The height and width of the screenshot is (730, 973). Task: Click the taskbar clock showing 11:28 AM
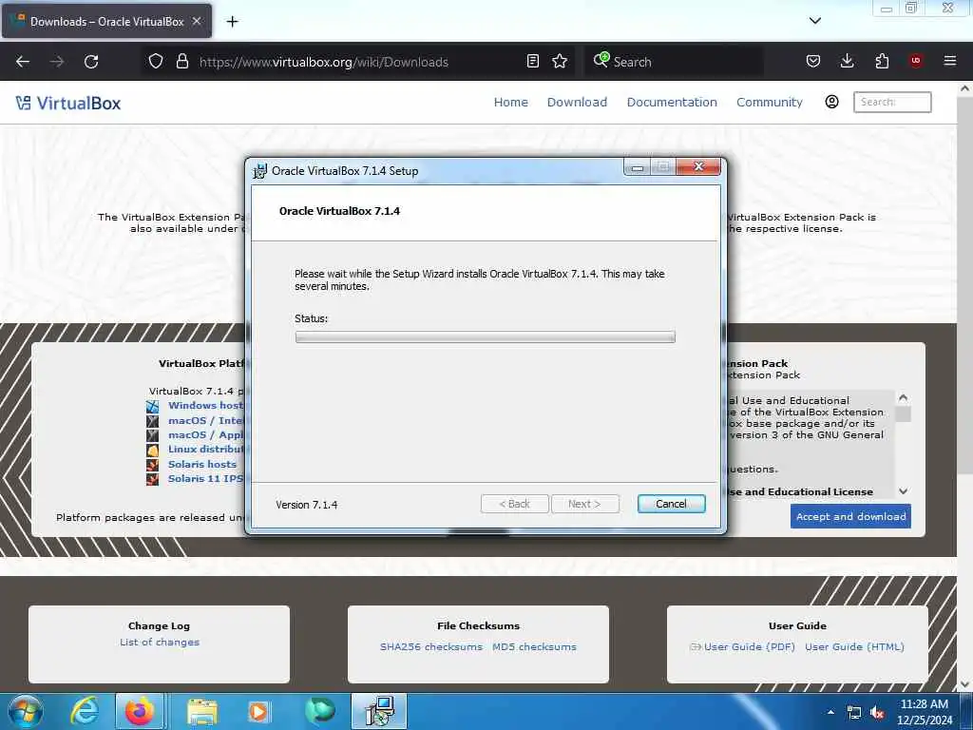924,712
